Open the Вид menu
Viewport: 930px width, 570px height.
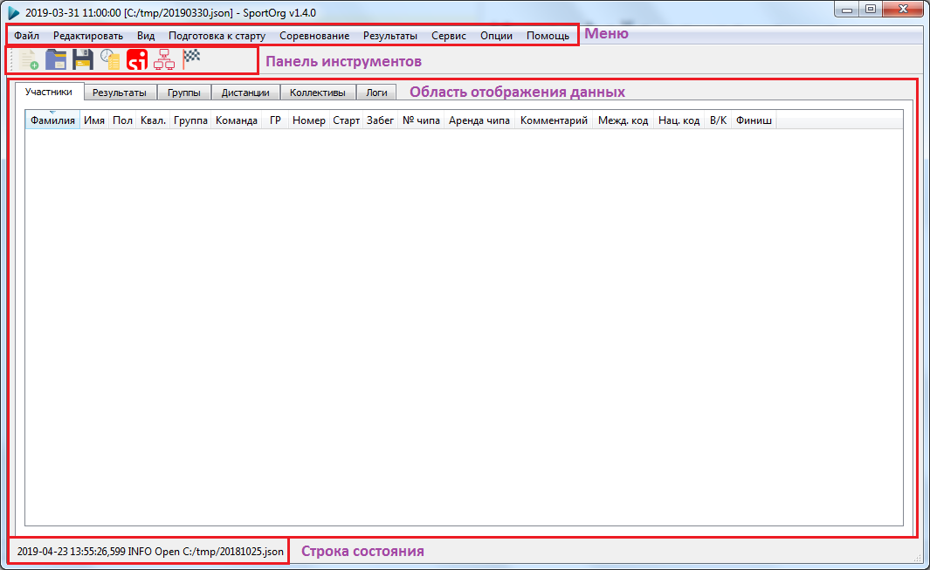[146, 36]
